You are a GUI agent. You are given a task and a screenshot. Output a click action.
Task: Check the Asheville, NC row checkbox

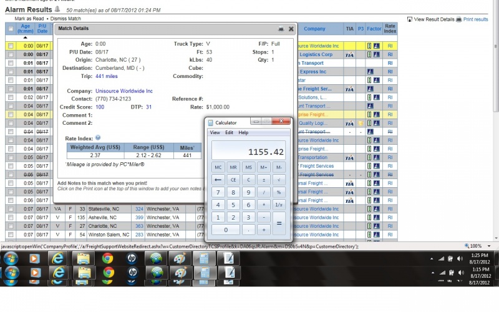coord(11,218)
